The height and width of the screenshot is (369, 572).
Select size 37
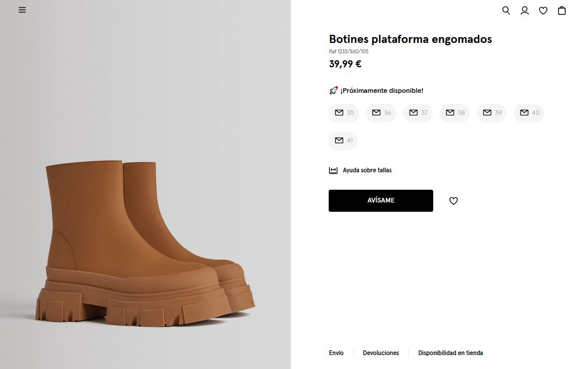pyautogui.click(x=418, y=113)
